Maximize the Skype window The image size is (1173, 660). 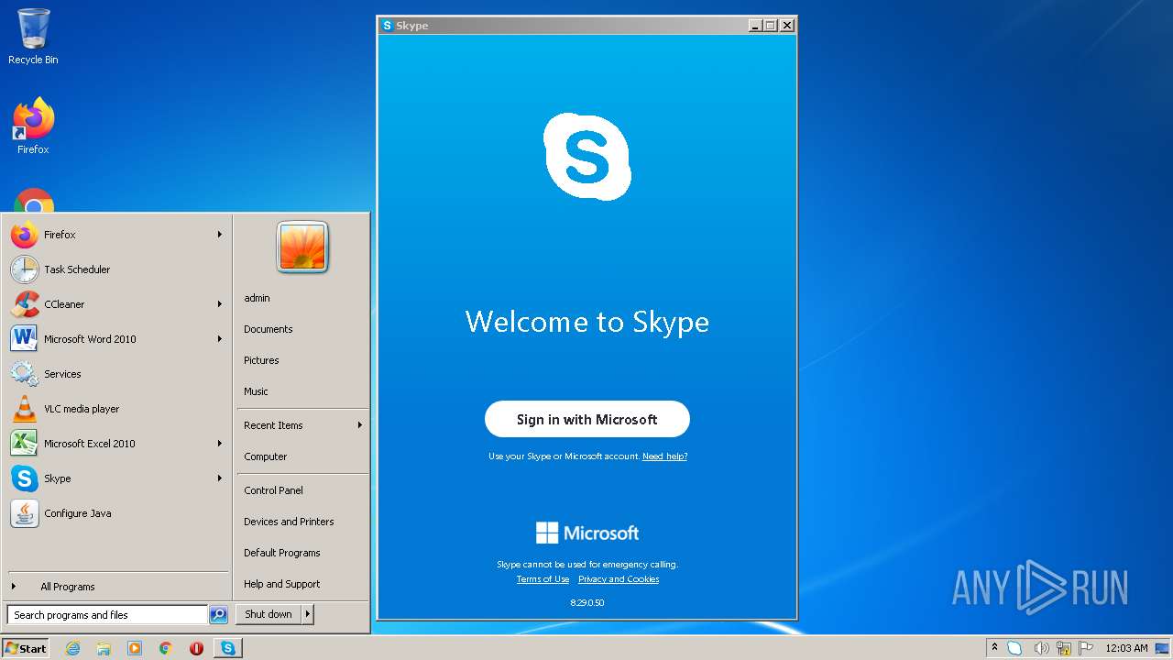coord(771,26)
